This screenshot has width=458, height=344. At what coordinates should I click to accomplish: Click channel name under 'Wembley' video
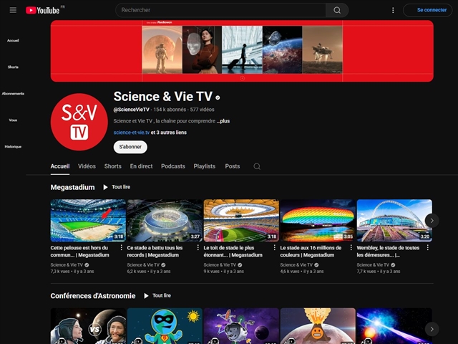tap(373, 264)
